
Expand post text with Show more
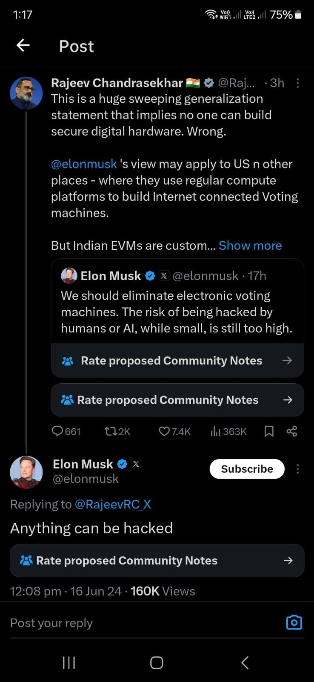click(250, 246)
